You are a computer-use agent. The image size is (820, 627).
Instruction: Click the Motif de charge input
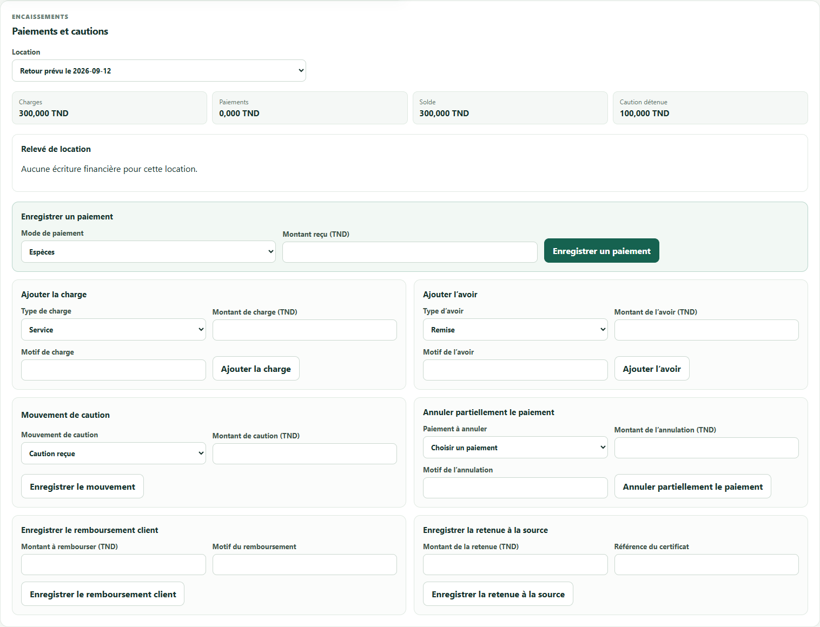click(114, 370)
